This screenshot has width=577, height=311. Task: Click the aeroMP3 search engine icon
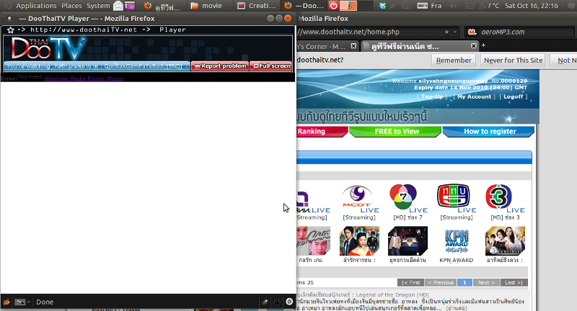pos(472,32)
